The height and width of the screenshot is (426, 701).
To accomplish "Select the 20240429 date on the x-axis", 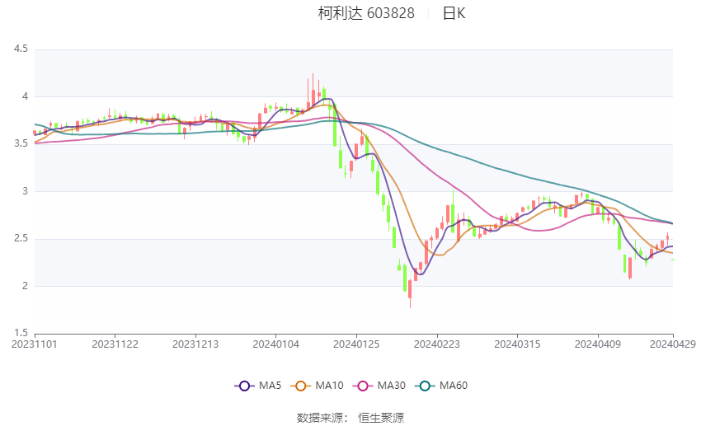I will tap(672, 343).
